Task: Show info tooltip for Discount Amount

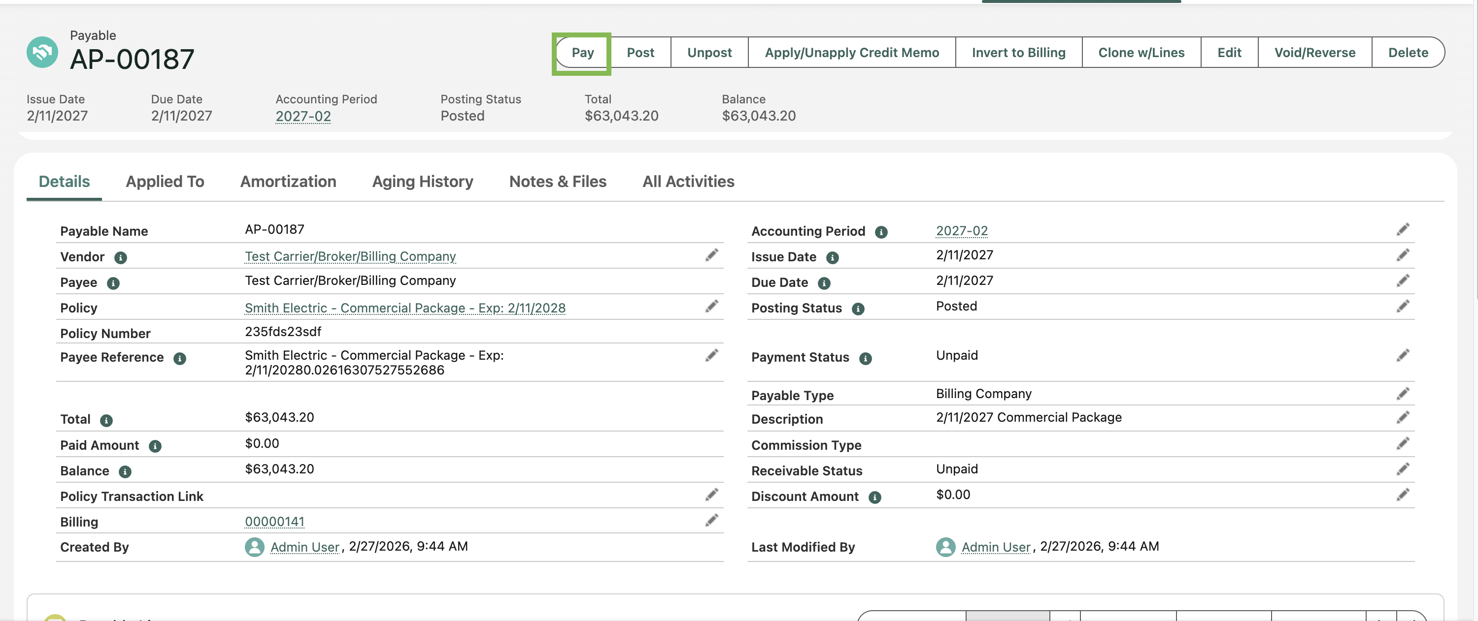Action: 874,497
